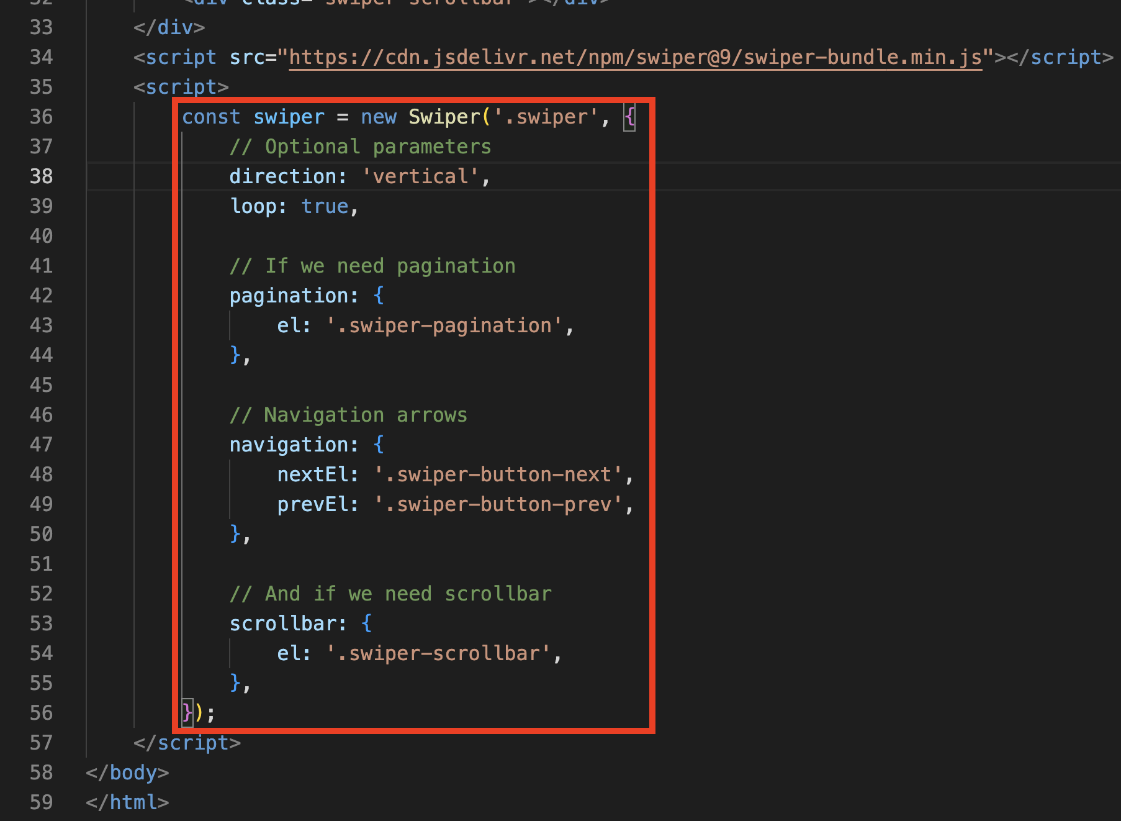
Task: Click '.swiper-pagination' string
Action: (444, 325)
